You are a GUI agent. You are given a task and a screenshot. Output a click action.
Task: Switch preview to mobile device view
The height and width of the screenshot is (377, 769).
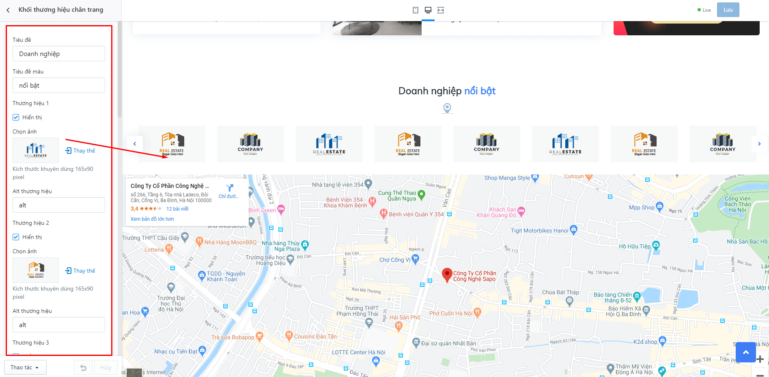click(x=416, y=10)
